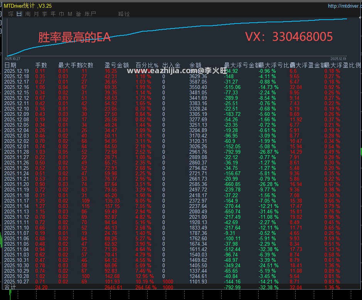Viewport: 362px width, 300px height.
Task: Click the total lots 24.20
Action: pos(41,288)
